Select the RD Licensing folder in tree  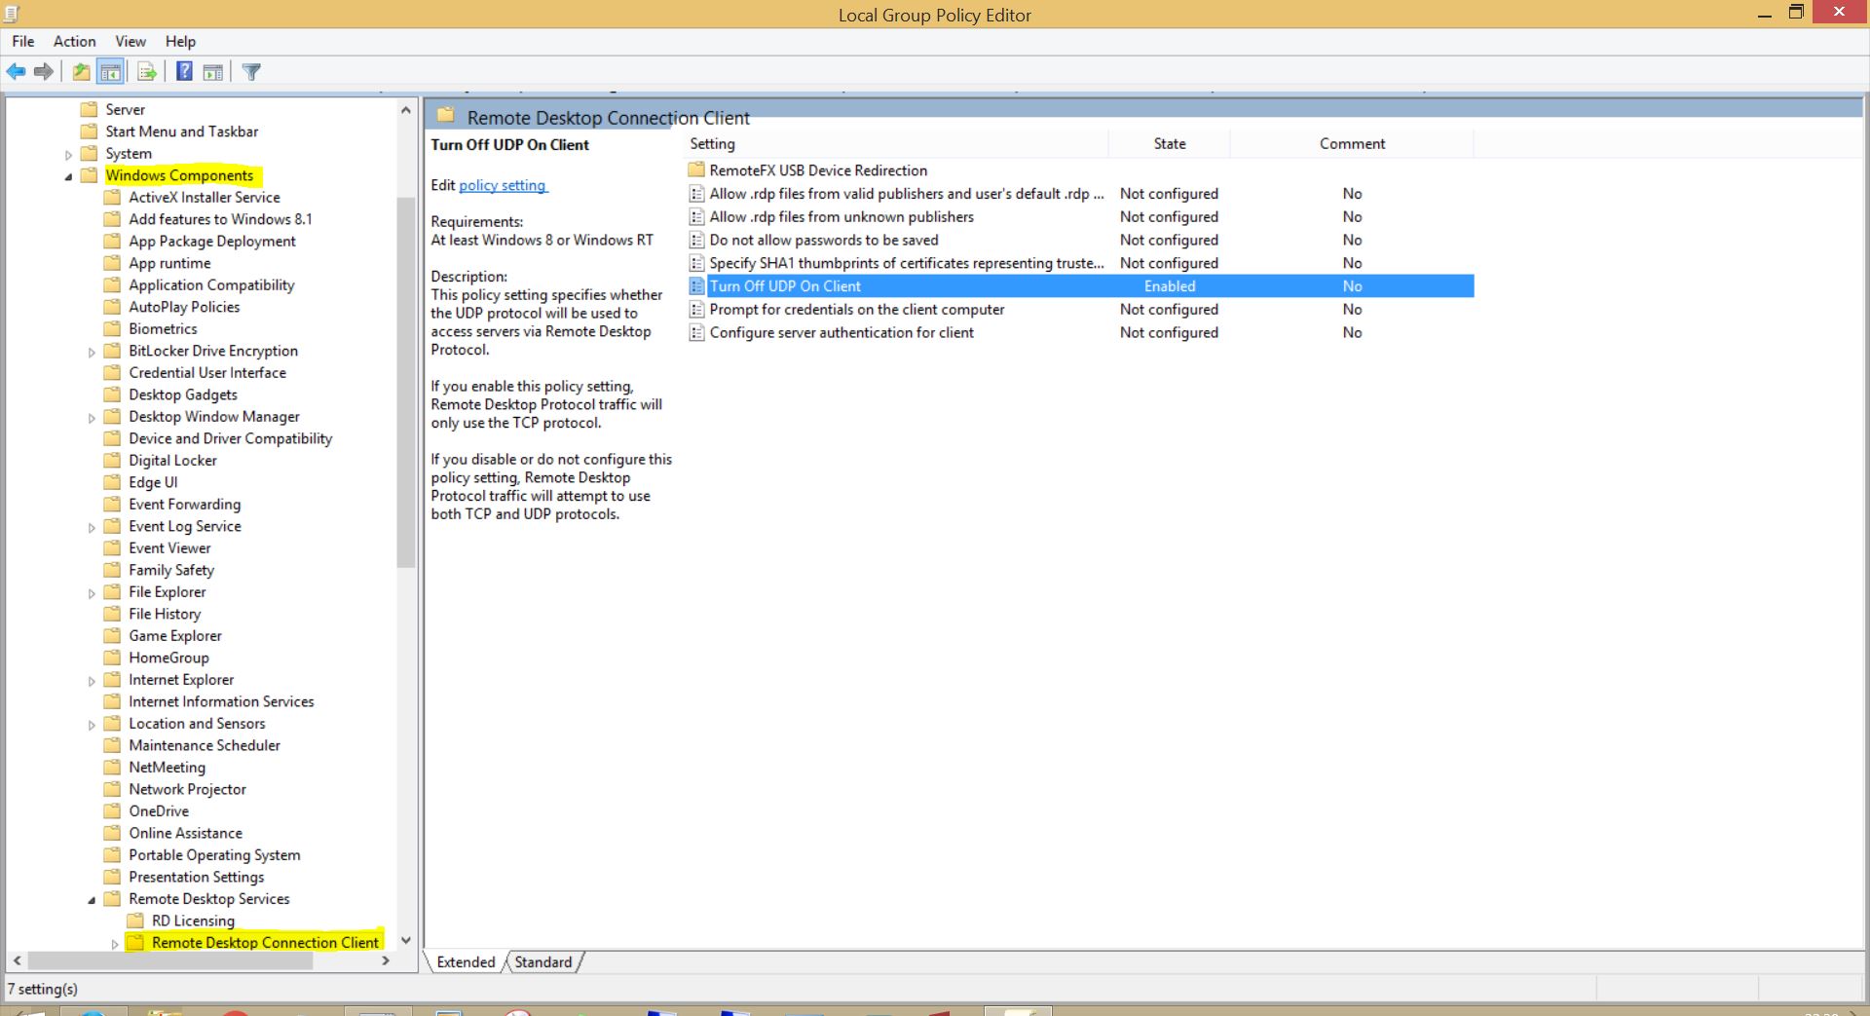(x=192, y=921)
